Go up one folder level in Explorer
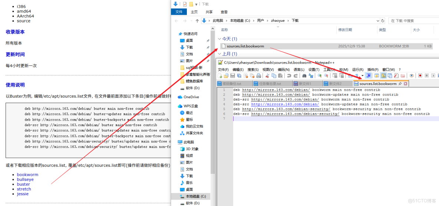 [197, 21]
